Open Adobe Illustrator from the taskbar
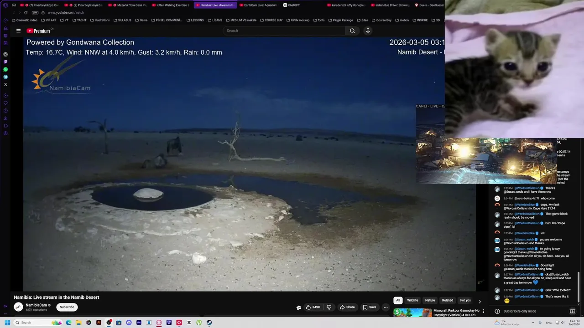The width and height of the screenshot is (584, 328). click(99, 323)
